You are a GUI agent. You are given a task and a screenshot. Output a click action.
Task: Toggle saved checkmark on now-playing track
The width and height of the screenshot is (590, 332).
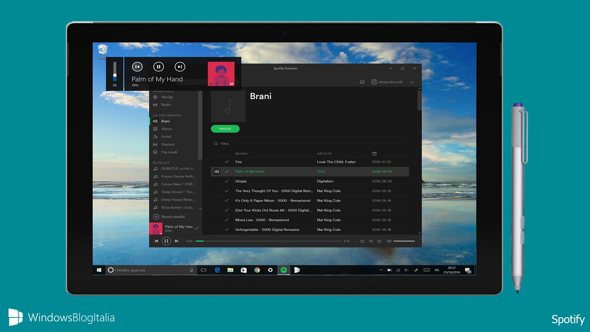[x=197, y=228]
